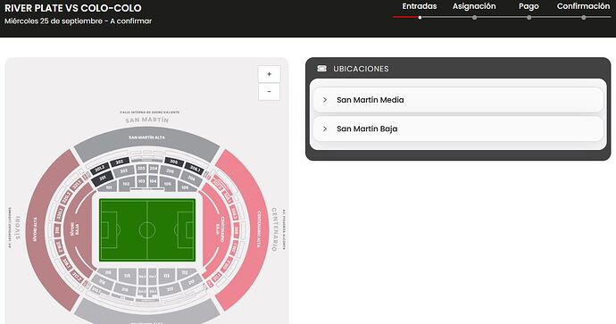This screenshot has height=324, width=616.
Task: Go to the Asignación step
Action: click(x=474, y=6)
